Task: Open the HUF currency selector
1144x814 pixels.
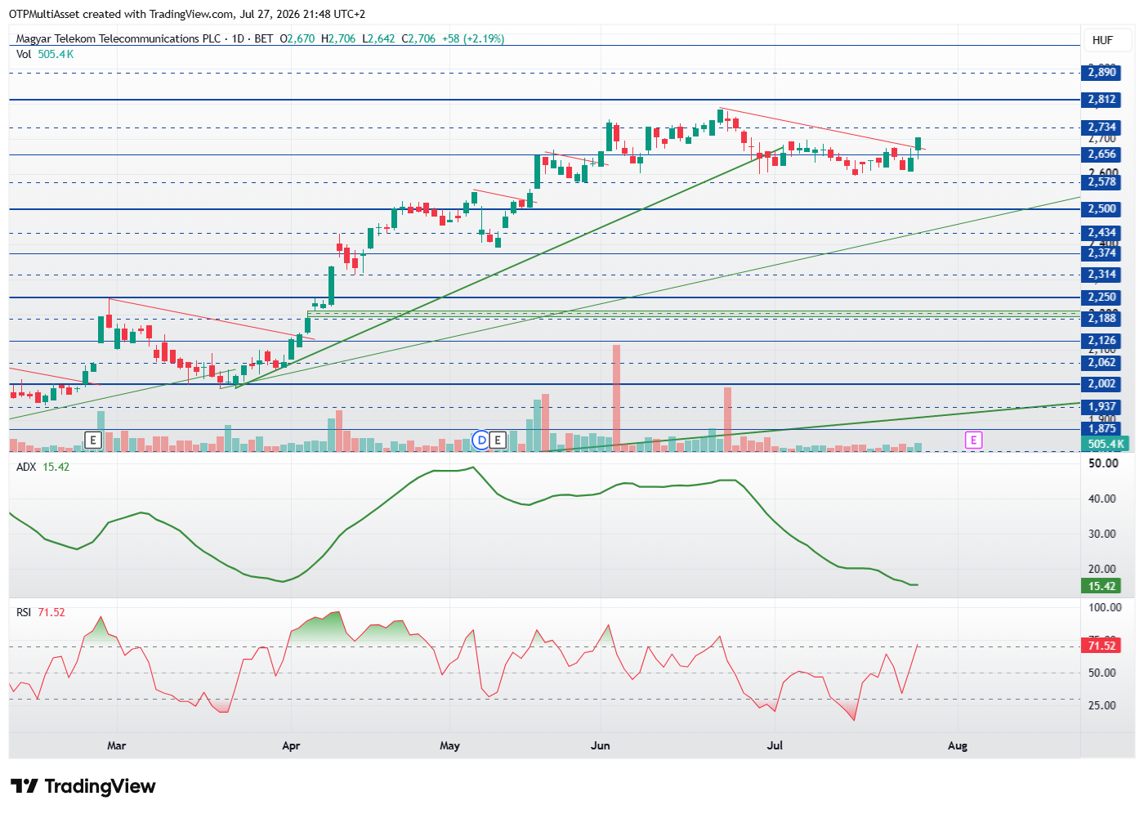Action: (1102, 40)
